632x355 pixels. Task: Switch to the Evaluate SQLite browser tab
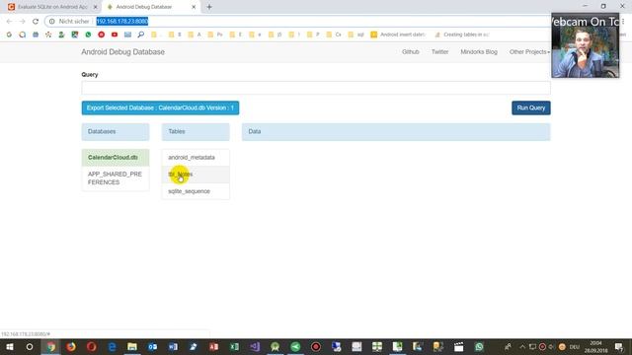52,7
